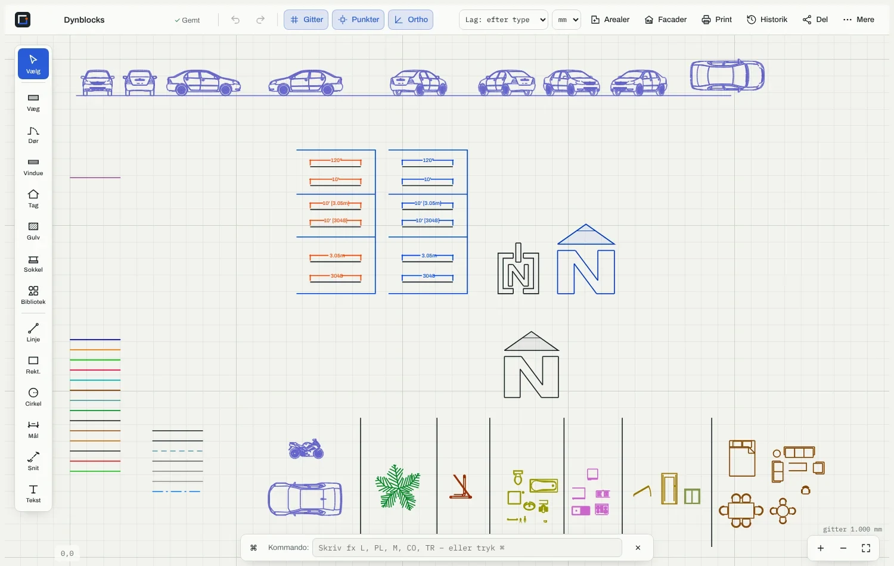Choose the Snit section tool
This screenshot has width=894, height=566.
tap(33, 462)
